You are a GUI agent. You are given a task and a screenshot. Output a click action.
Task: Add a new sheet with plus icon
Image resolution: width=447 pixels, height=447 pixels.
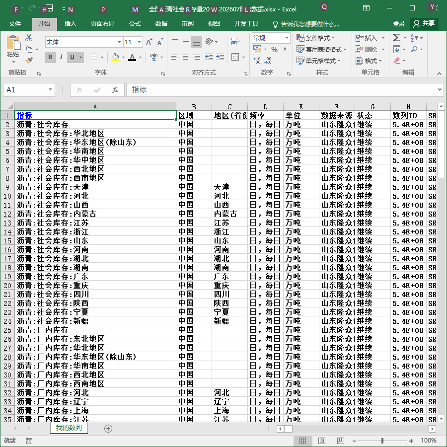pyautogui.click(x=108, y=429)
